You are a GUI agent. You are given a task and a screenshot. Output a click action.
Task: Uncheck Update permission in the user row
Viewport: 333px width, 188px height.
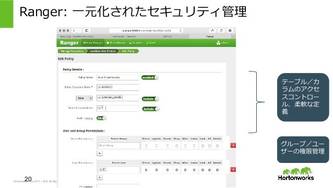click(x=156, y=170)
